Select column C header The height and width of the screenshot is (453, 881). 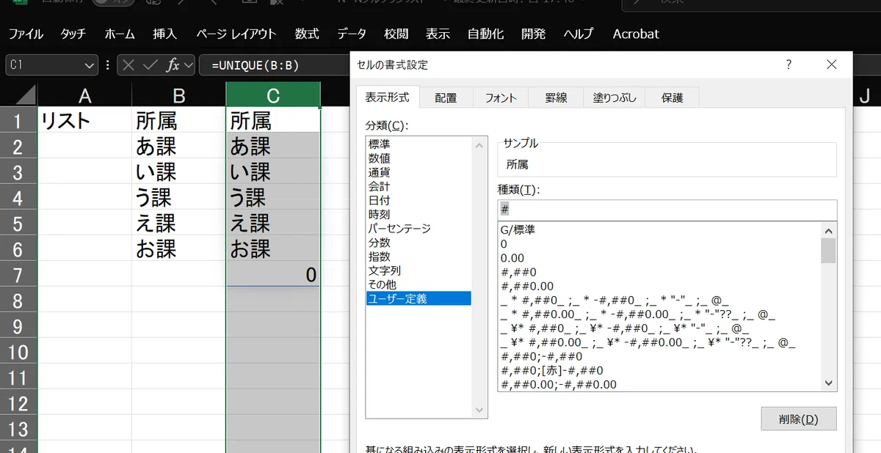[x=273, y=95]
